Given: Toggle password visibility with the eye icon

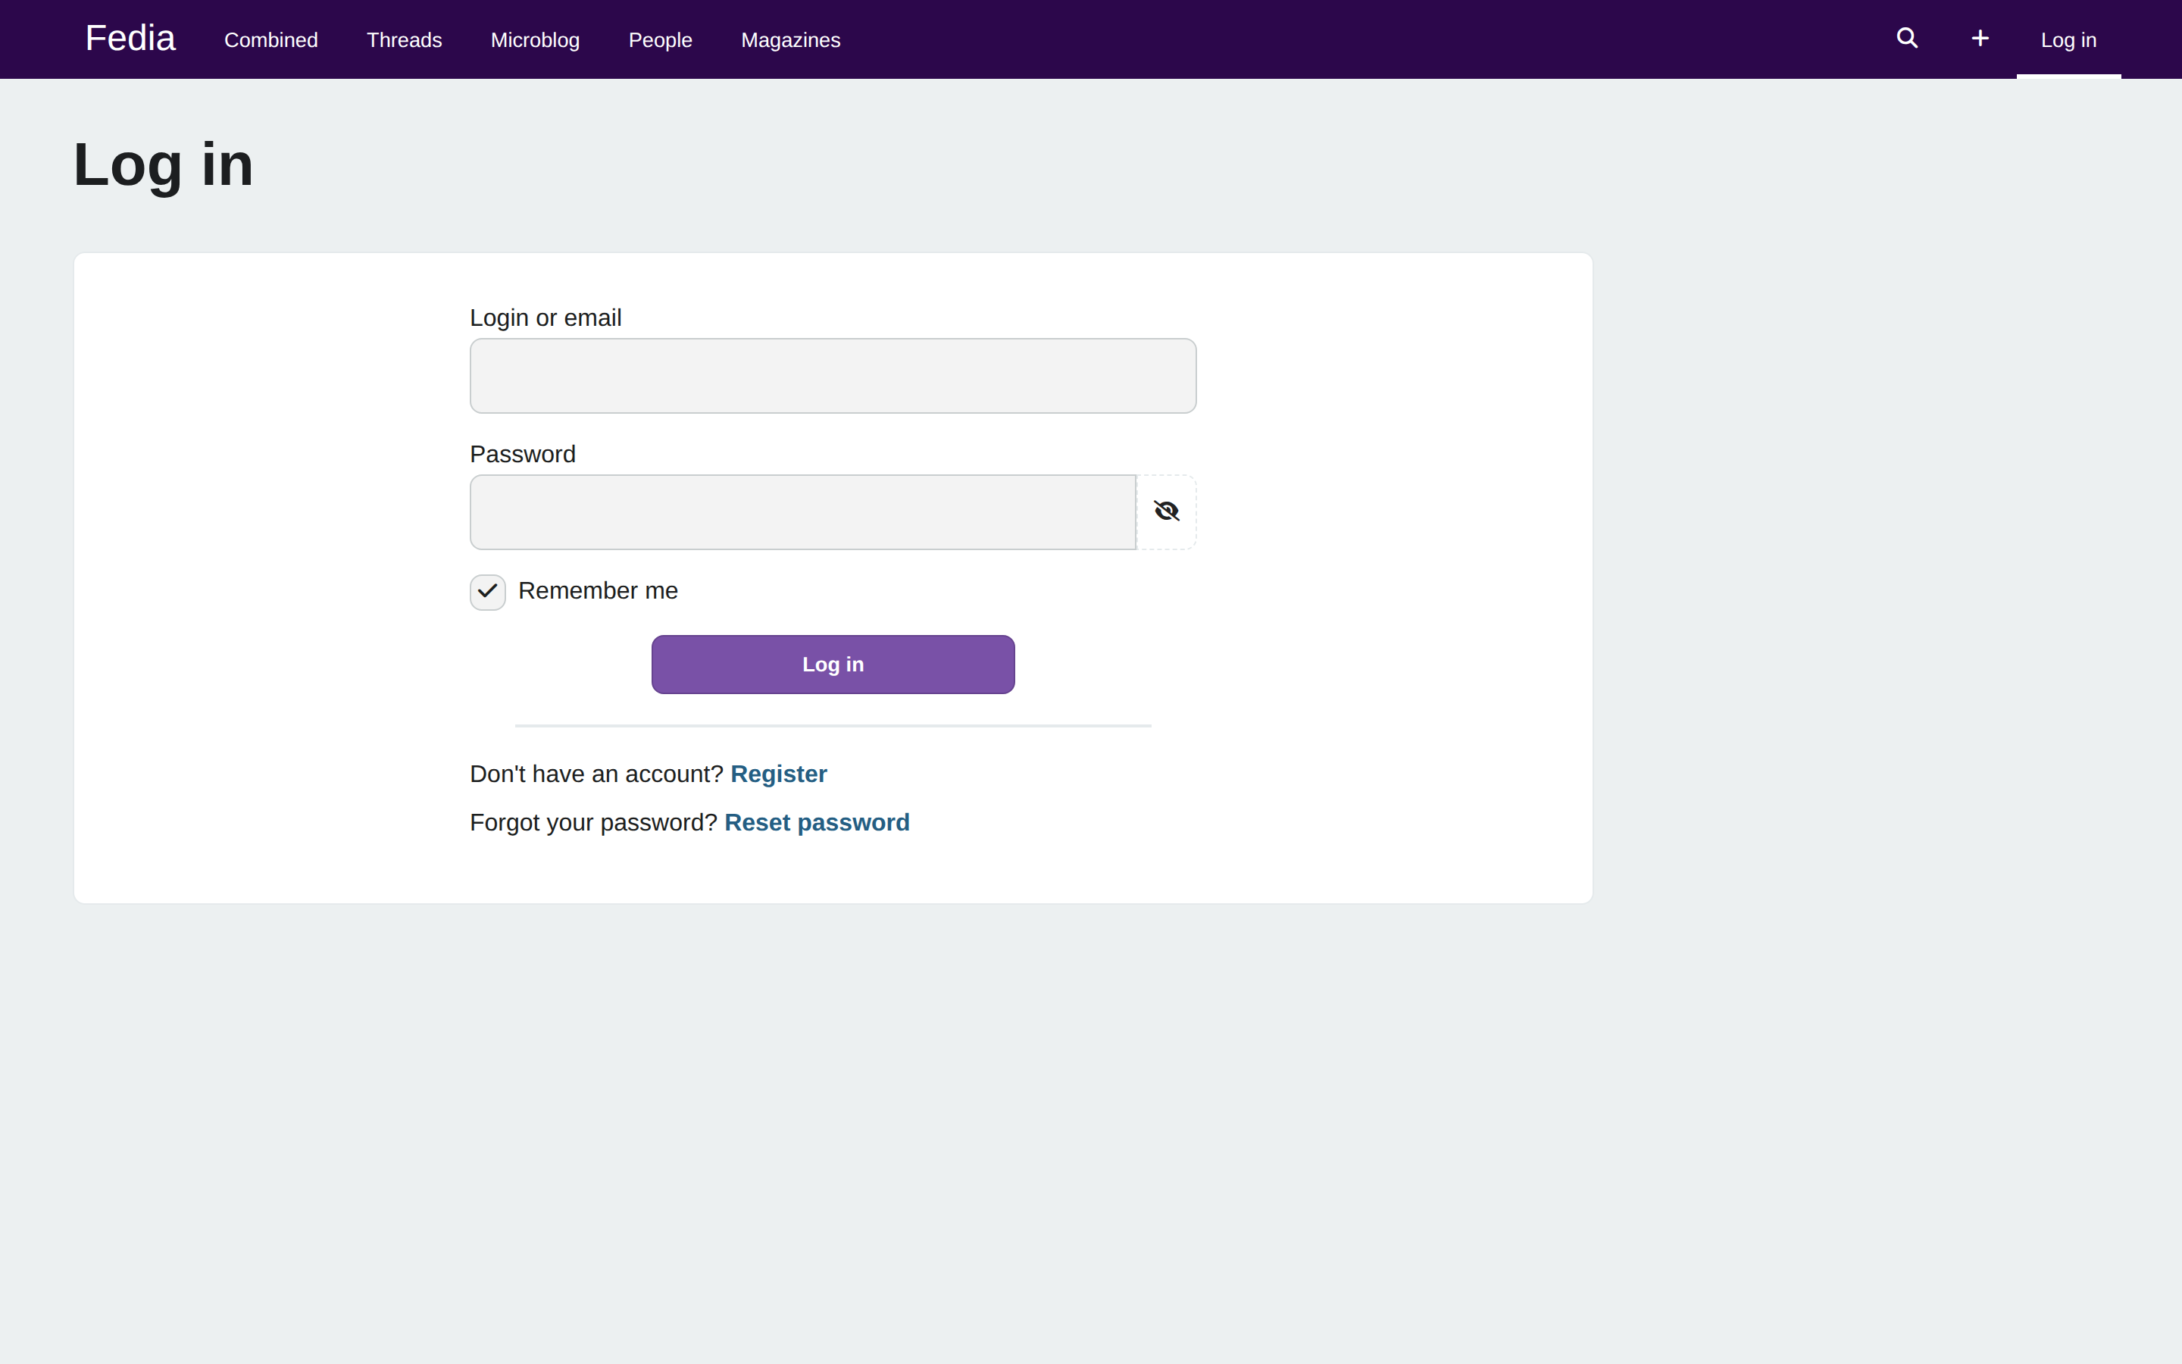Looking at the screenshot, I should [1166, 511].
